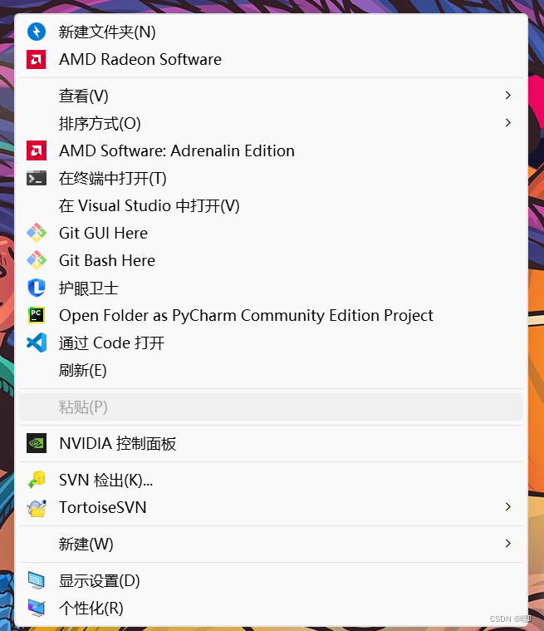Click the SVN checkout icon
The image size is (544, 631).
[x=37, y=480]
